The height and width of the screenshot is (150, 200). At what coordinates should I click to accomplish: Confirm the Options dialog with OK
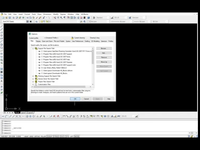(75, 99)
